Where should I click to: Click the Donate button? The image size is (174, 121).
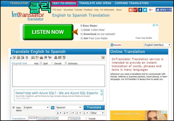tap(116, 45)
